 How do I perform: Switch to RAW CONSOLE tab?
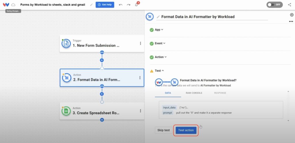[194, 93]
